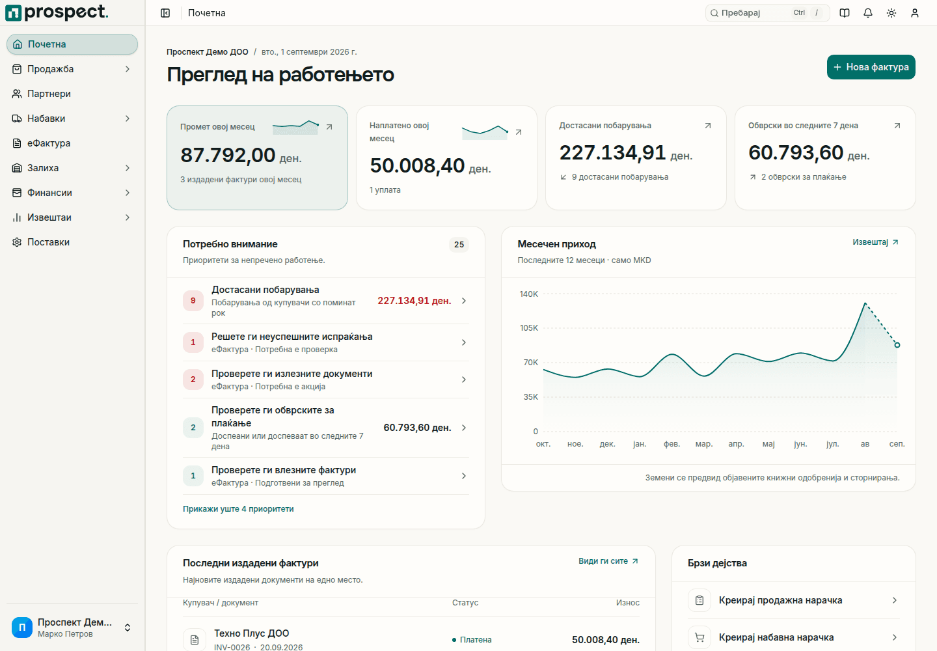The height and width of the screenshot is (651, 937).
Task: Click Проспект Демо ДОО breadcrumb
Action: coord(208,52)
